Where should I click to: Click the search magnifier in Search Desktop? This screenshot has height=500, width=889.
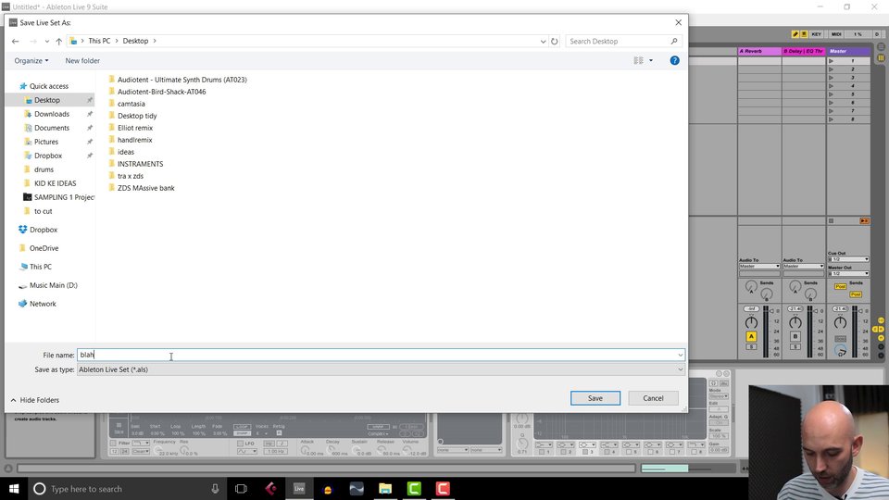(673, 42)
